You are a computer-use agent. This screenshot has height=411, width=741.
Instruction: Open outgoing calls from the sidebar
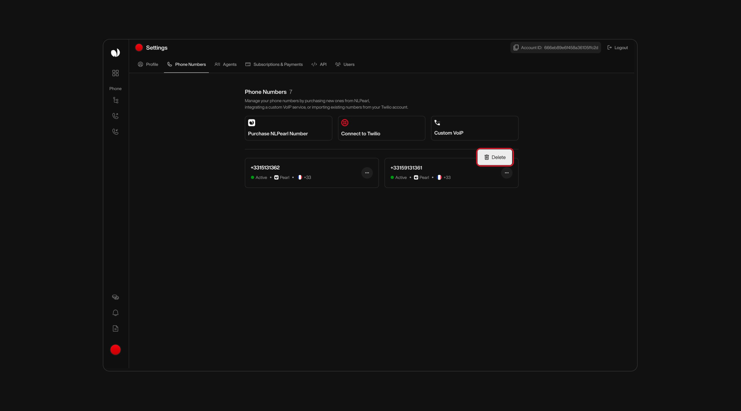[115, 116]
